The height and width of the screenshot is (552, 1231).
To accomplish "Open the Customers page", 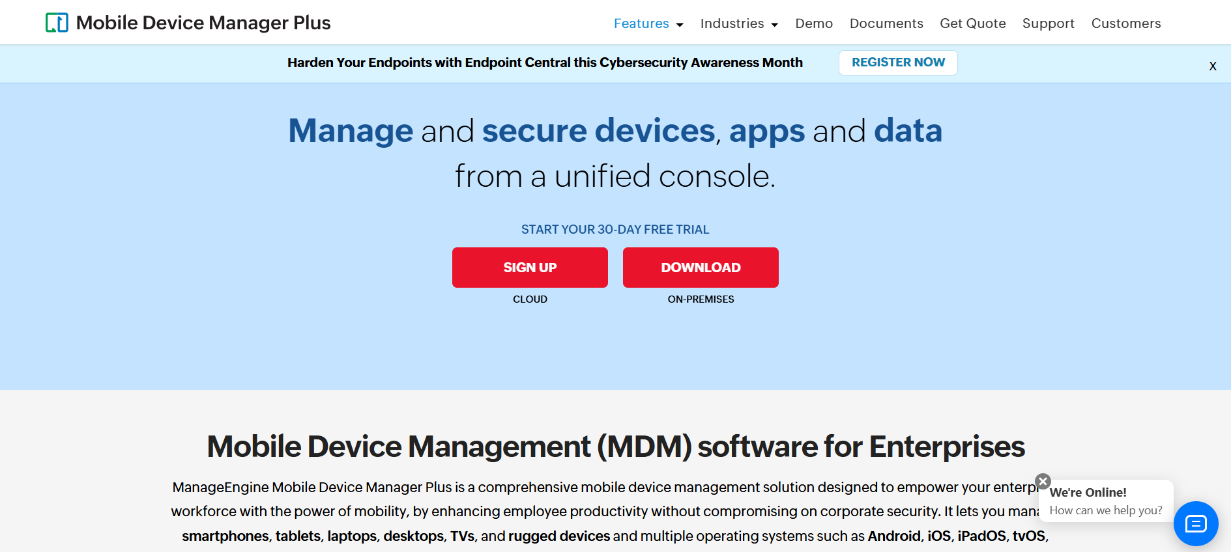I will coord(1126,23).
